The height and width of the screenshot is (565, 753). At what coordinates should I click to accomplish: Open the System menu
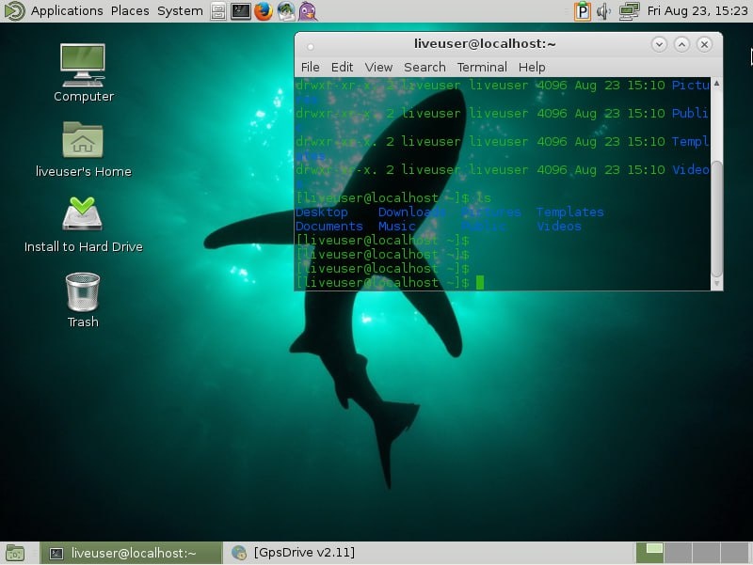[180, 11]
